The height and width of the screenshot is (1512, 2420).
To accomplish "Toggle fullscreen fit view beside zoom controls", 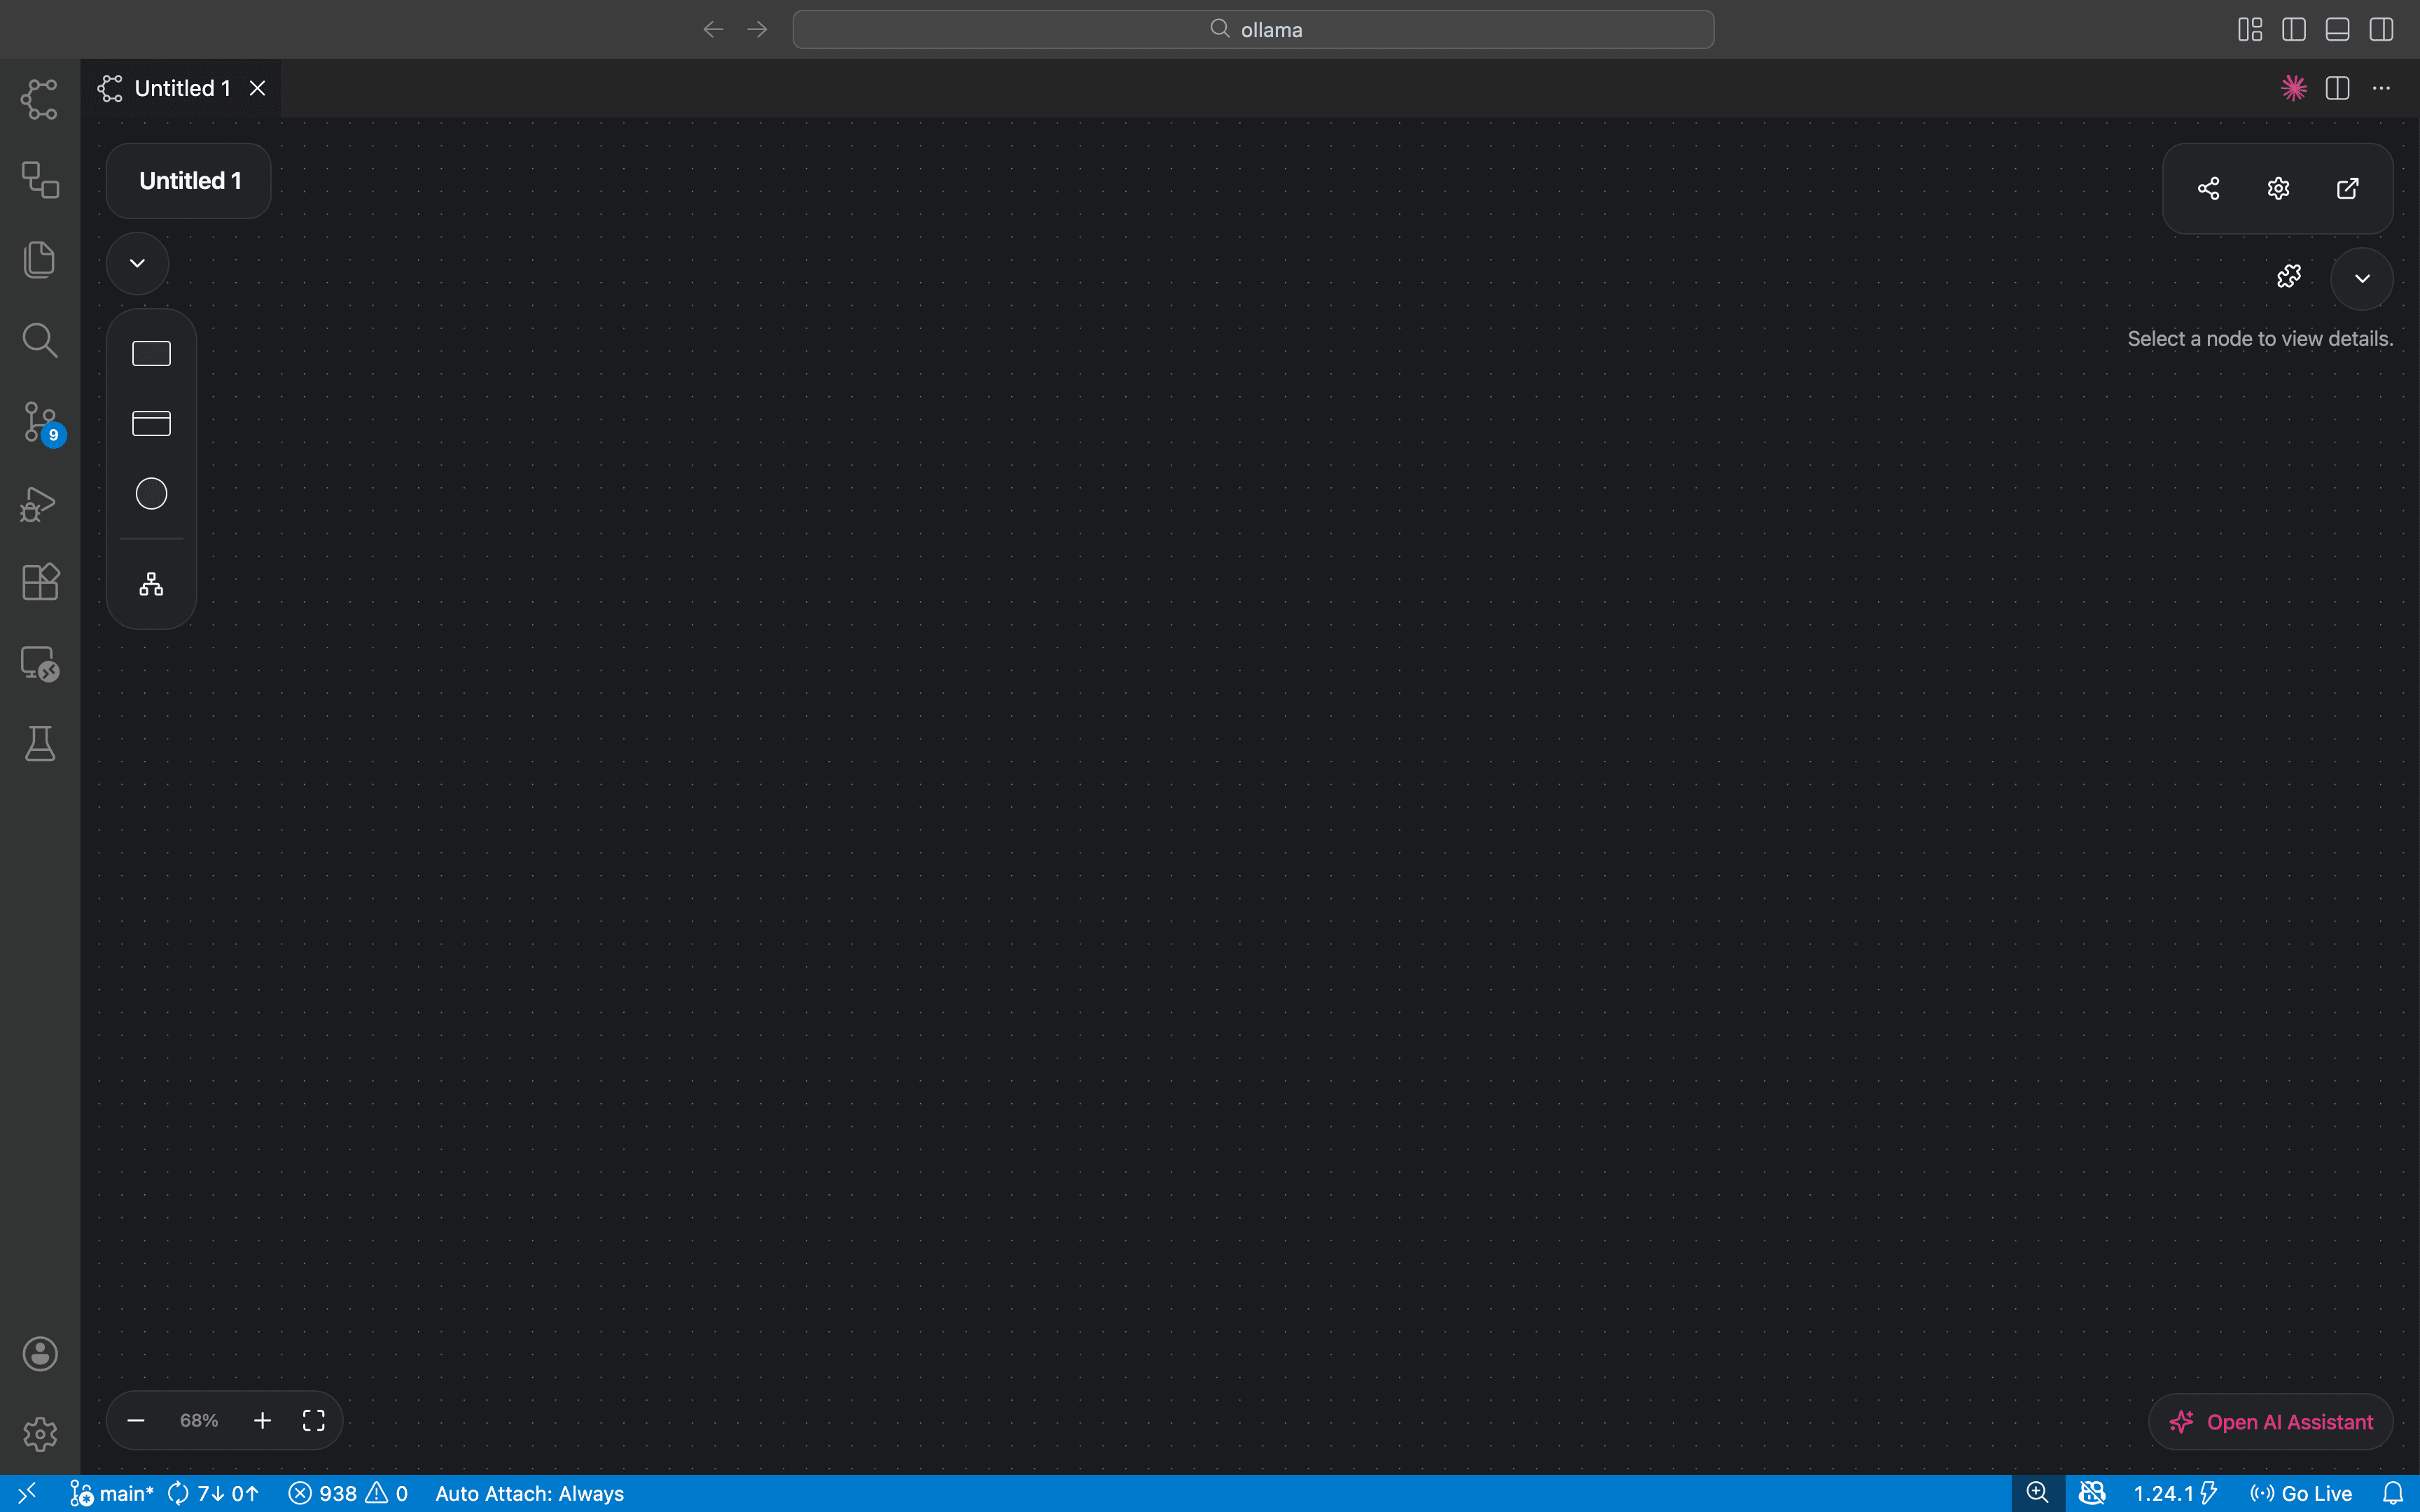I will pyautogui.click(x=312, y=1419).
